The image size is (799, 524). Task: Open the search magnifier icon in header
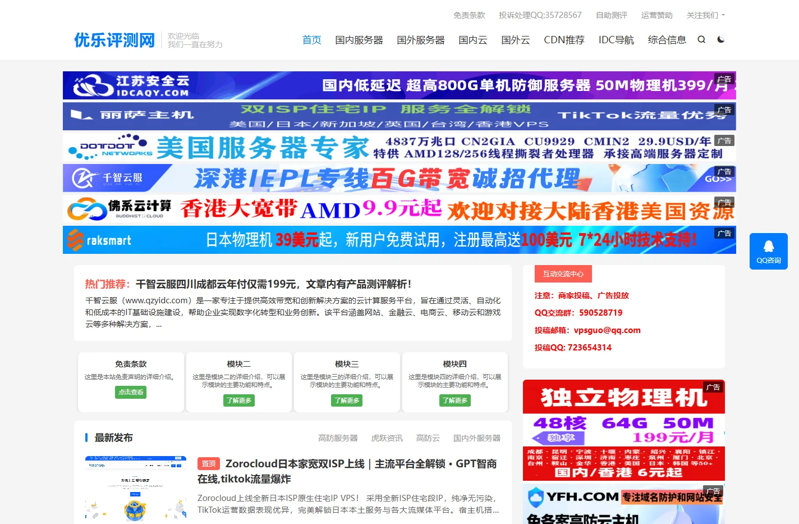[x=701, y=39]
